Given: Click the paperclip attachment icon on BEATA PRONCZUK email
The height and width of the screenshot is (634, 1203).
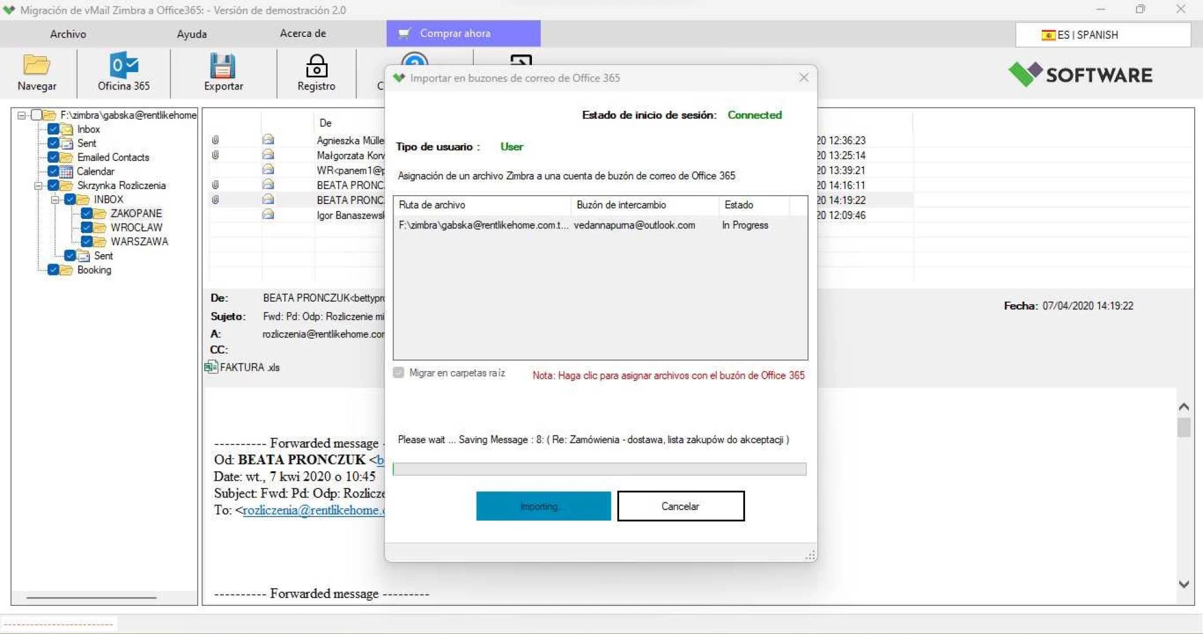Looking at the screenshot, I should (215, 185).
